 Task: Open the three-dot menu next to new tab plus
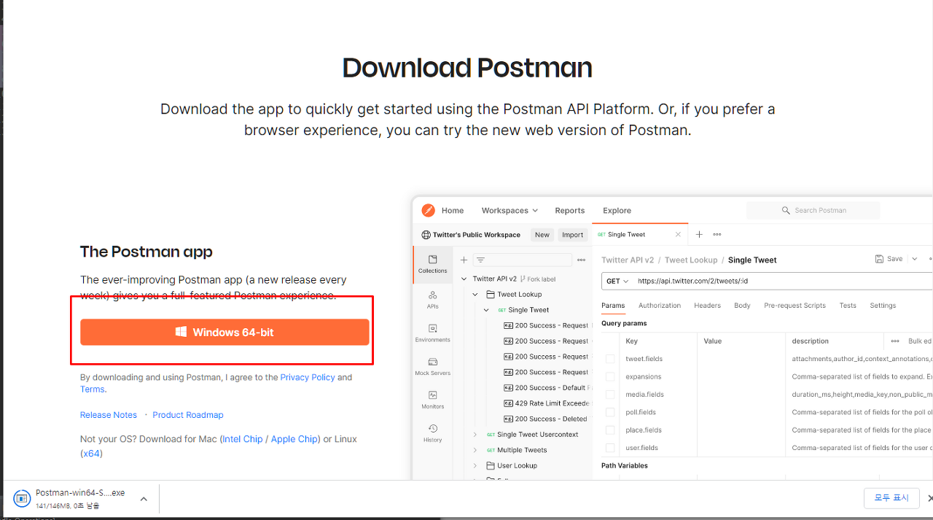click(x=717, y=235)
